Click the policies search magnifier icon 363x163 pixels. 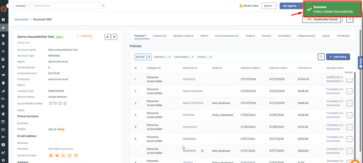click(321, 57)
